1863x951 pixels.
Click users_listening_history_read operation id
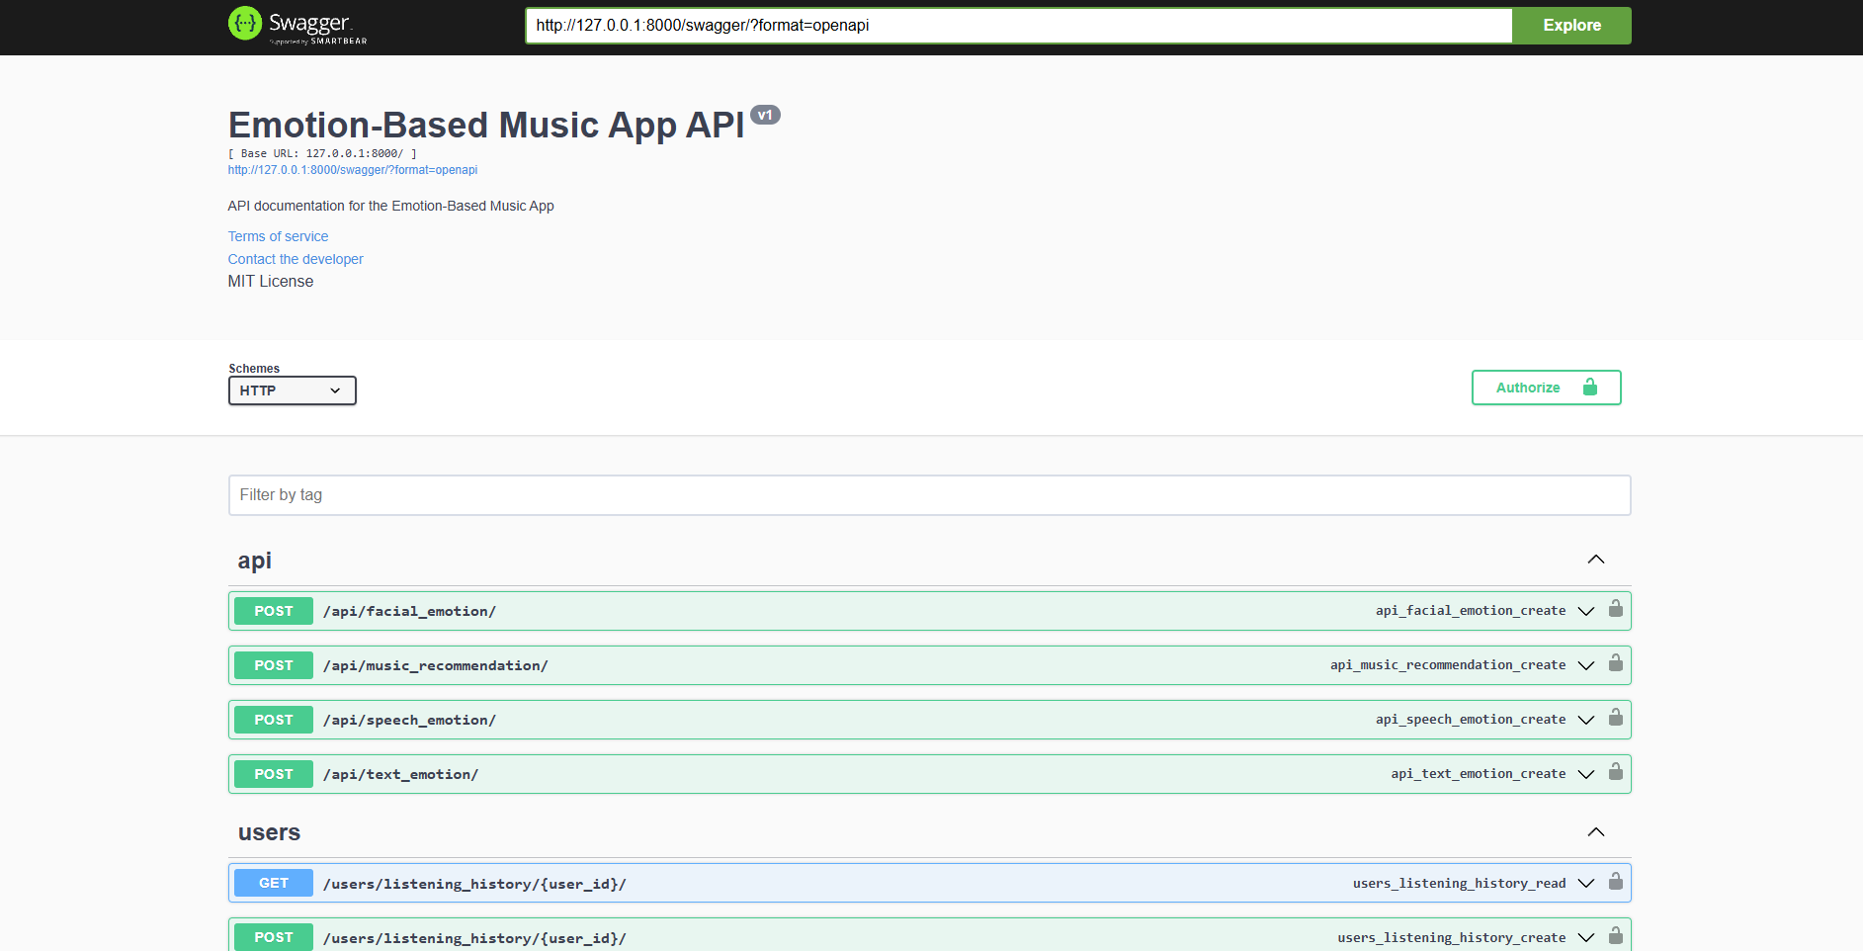click(1460, 884)
